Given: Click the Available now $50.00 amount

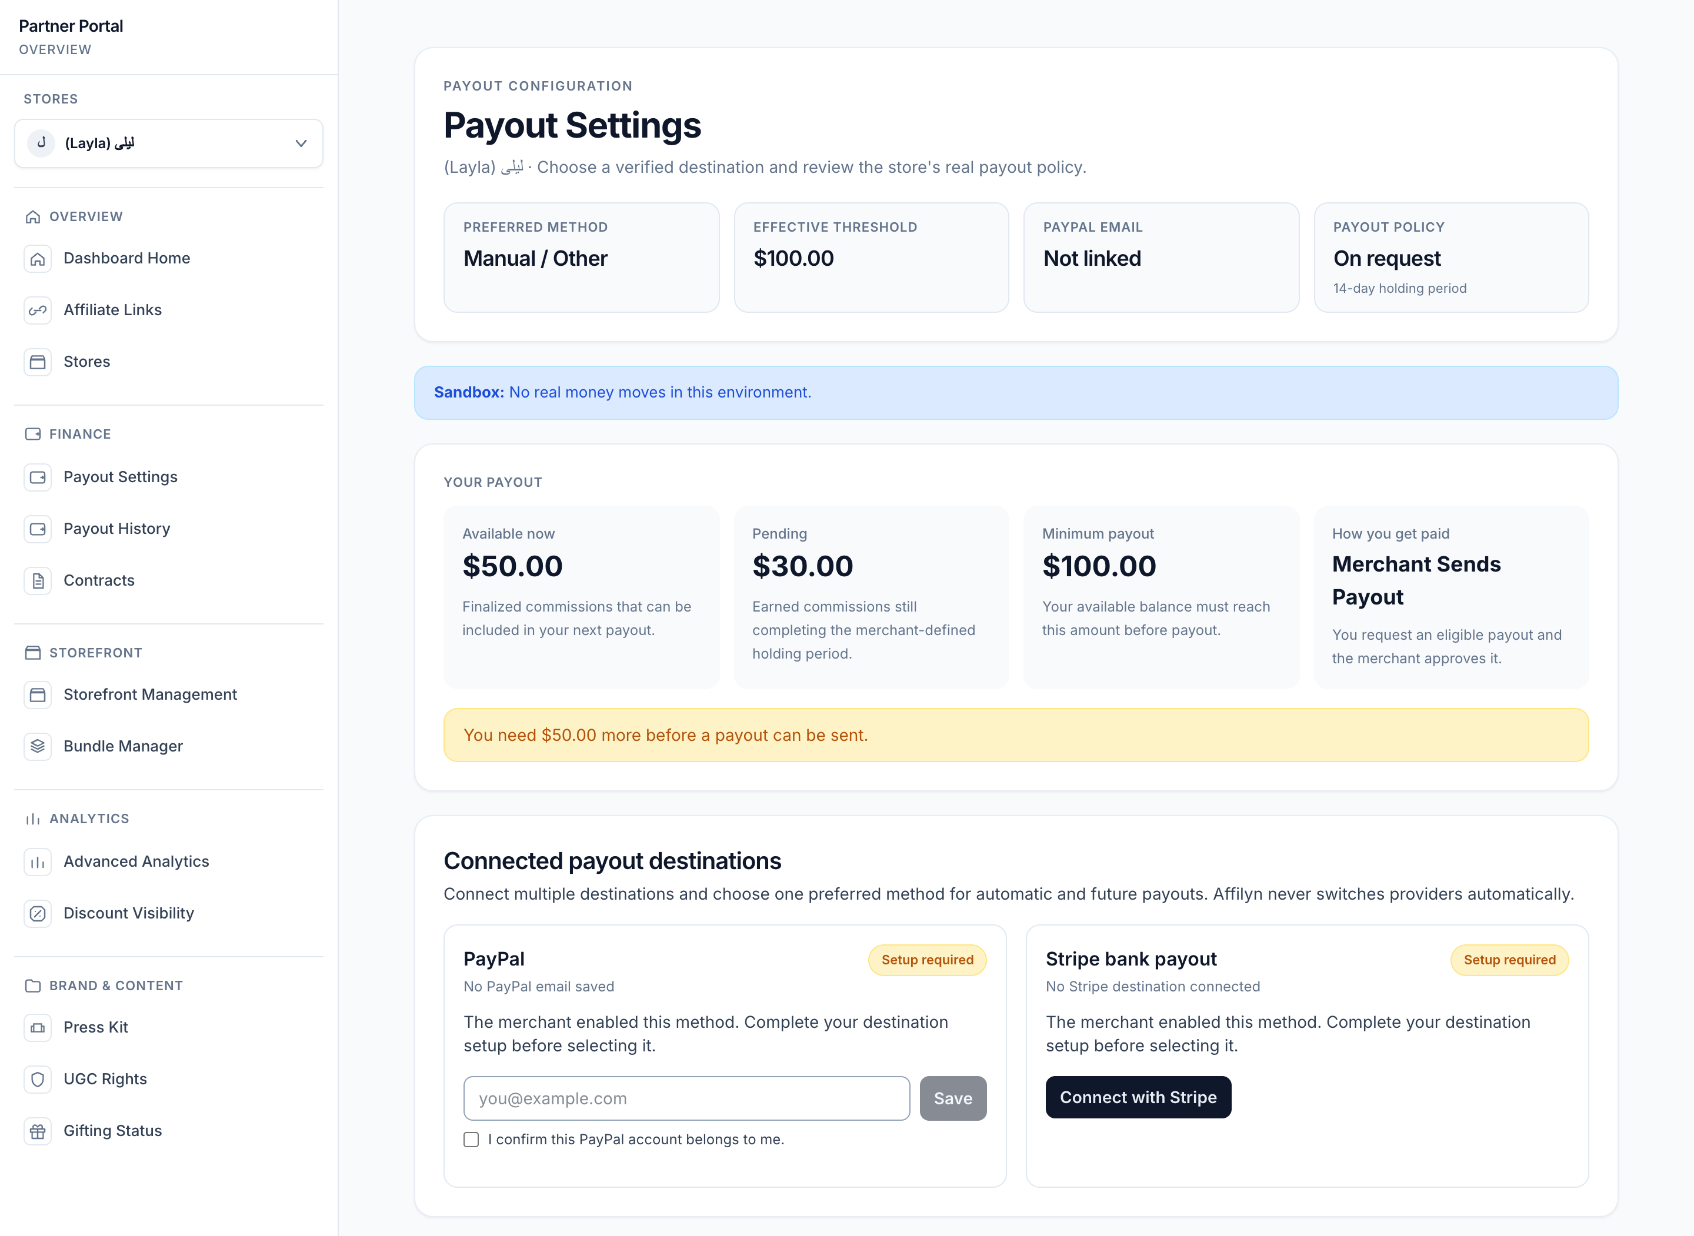Looking at the screenshot, I should tap(512, 566).
